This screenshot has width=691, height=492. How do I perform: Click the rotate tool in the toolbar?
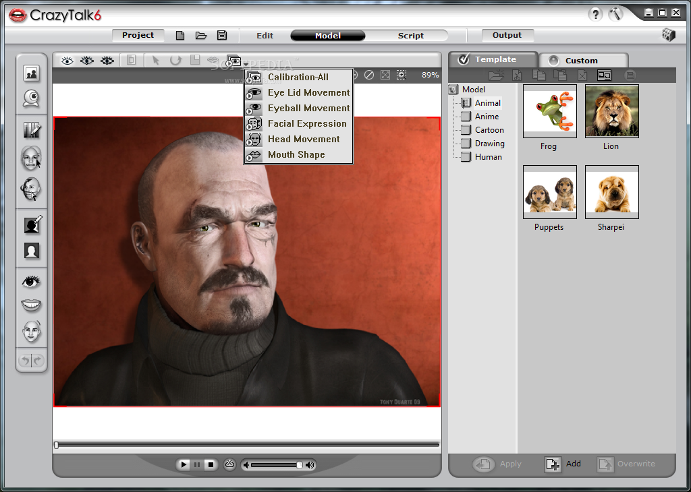pyautogui.click(x=175, y=60)
